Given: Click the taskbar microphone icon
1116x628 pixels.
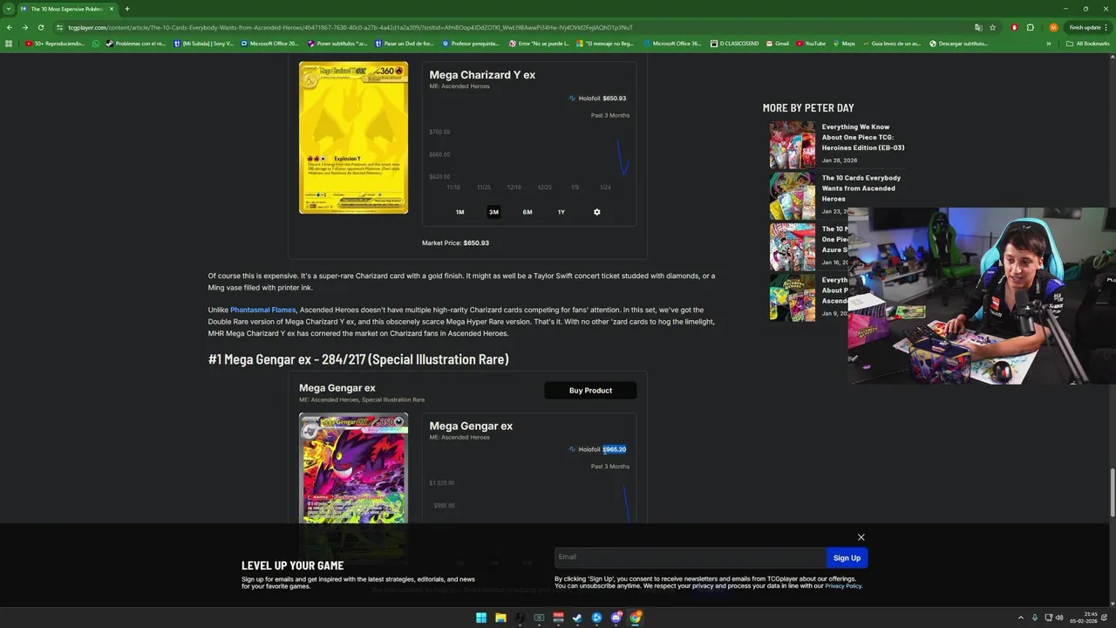Looking at the screenshot, I should point(1035,618).
